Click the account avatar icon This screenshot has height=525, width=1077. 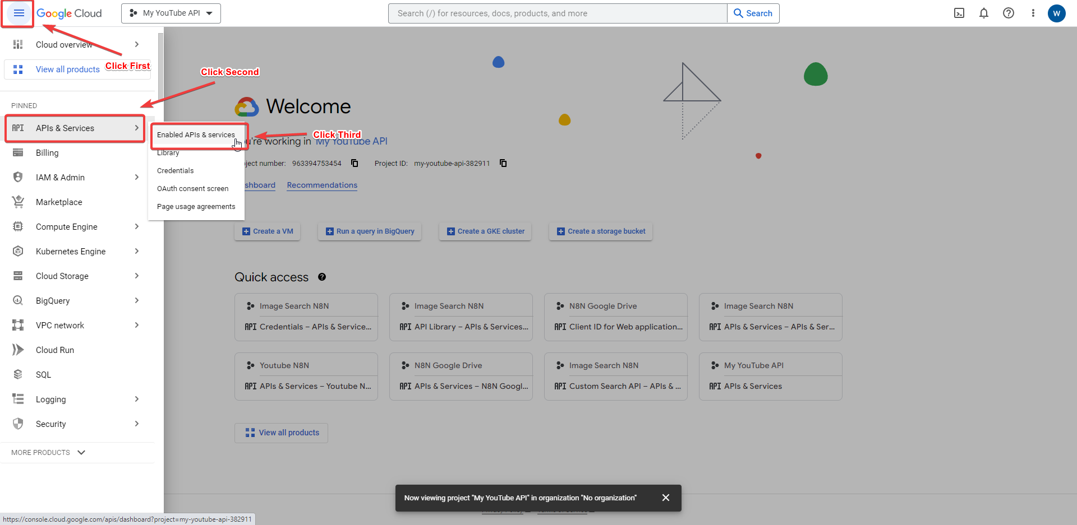point(1057,13)
